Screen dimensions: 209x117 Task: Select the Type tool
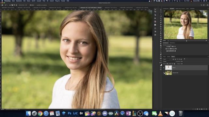click(x=161, y=48)
